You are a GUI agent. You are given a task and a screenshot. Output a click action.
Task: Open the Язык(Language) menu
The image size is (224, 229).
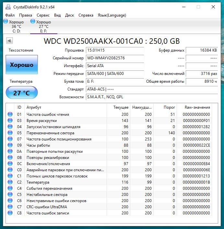(x=112, y=15)
